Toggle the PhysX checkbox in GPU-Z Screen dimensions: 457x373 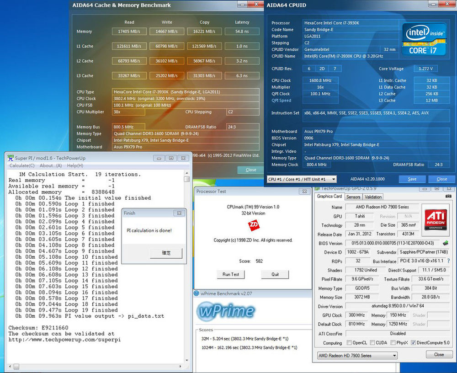393,343
